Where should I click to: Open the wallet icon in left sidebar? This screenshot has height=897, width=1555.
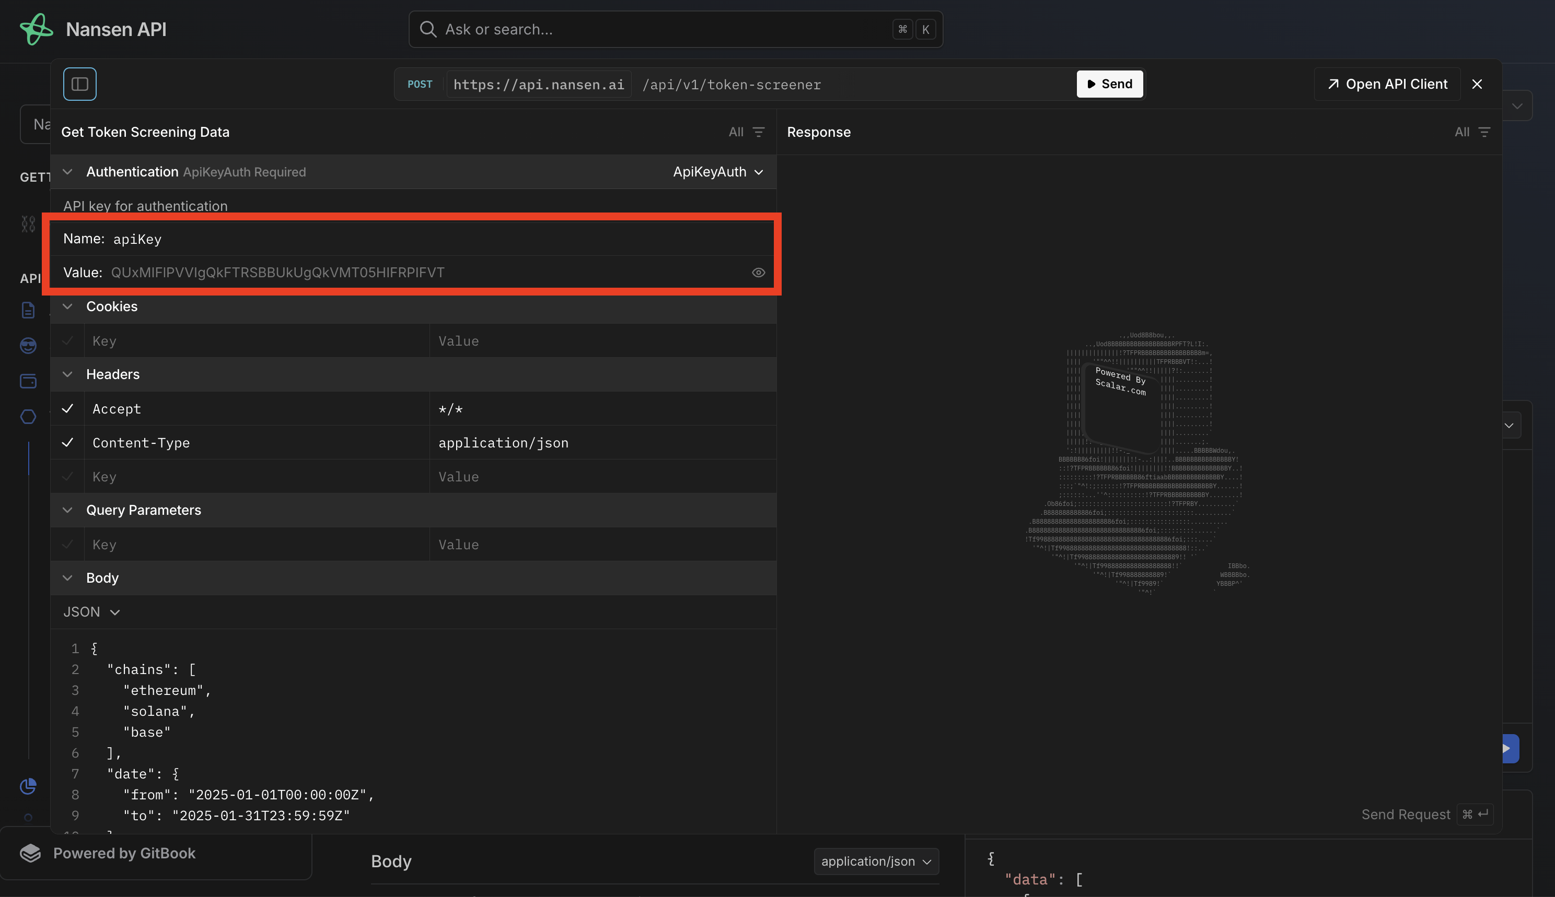(x=28, y=381)
